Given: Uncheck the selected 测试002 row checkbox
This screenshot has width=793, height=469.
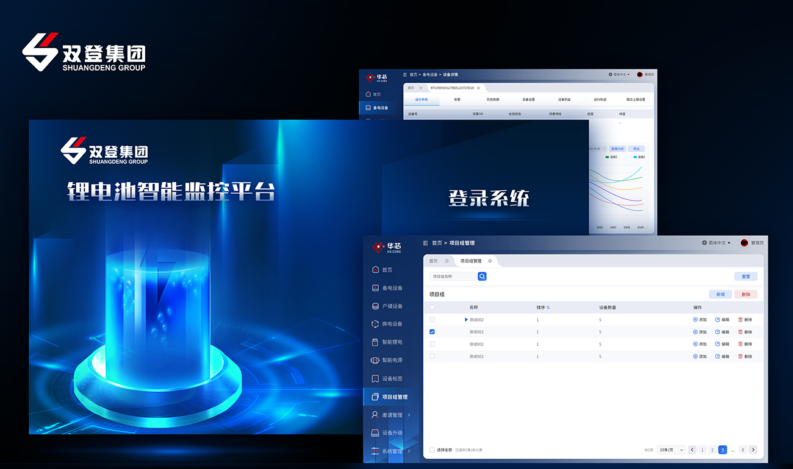Looking at the screenshot, I should point(432,332).
